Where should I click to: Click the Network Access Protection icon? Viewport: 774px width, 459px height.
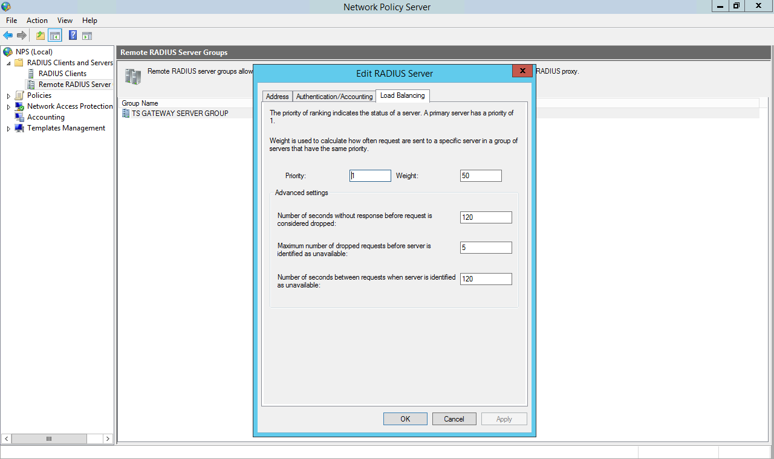(19, 106)
